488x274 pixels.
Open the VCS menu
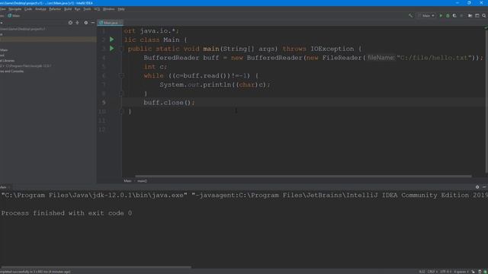(x=97, y=9)
